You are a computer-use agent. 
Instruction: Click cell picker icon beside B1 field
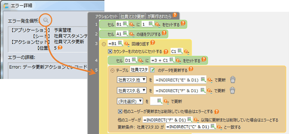tap(125, 24)
